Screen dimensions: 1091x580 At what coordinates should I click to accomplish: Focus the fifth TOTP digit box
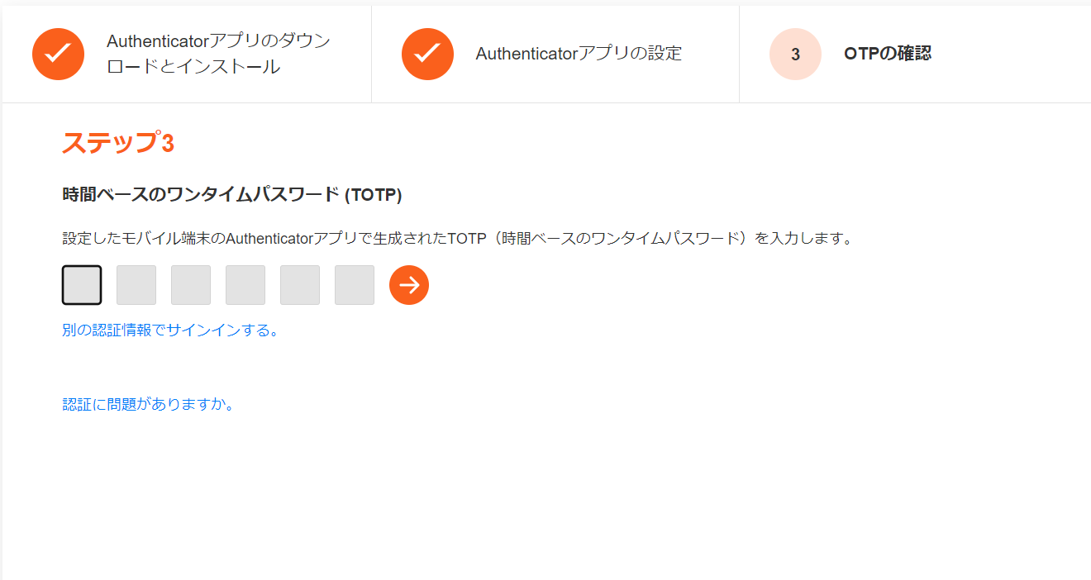[300, 285]
